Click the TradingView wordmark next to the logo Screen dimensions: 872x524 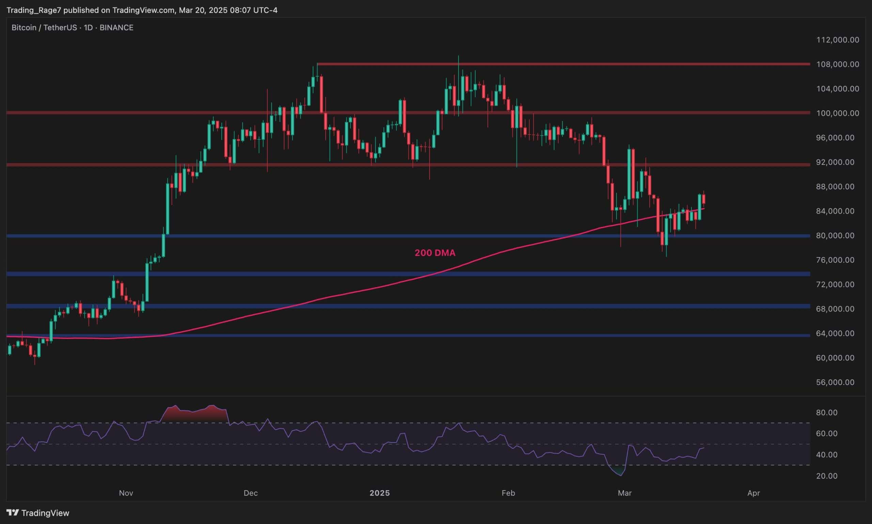coord(46,513)
